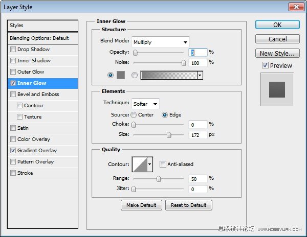Image resolution: width=307 pixels, height=237 pixels.
Task: Click the Range slider handle
Action: (159, 179)
